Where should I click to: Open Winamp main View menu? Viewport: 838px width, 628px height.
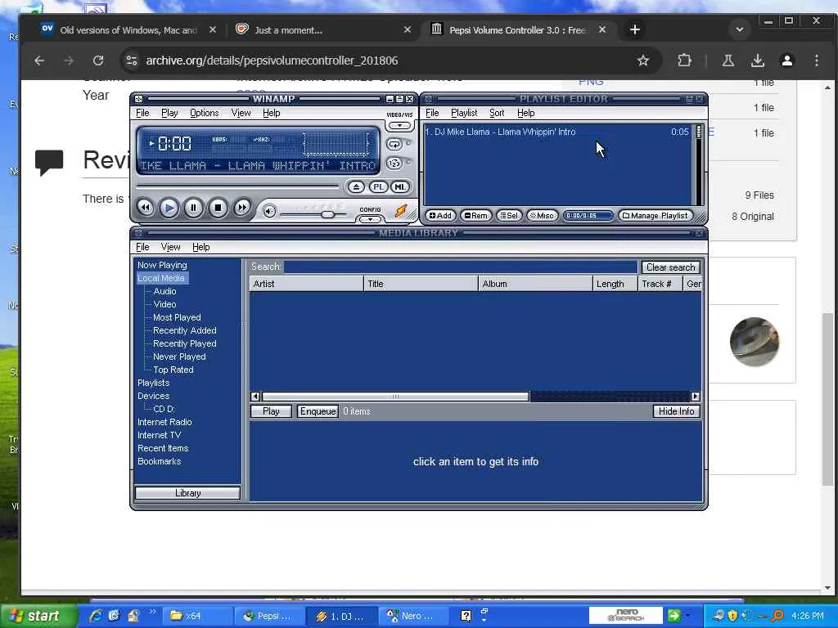point(241,113)
